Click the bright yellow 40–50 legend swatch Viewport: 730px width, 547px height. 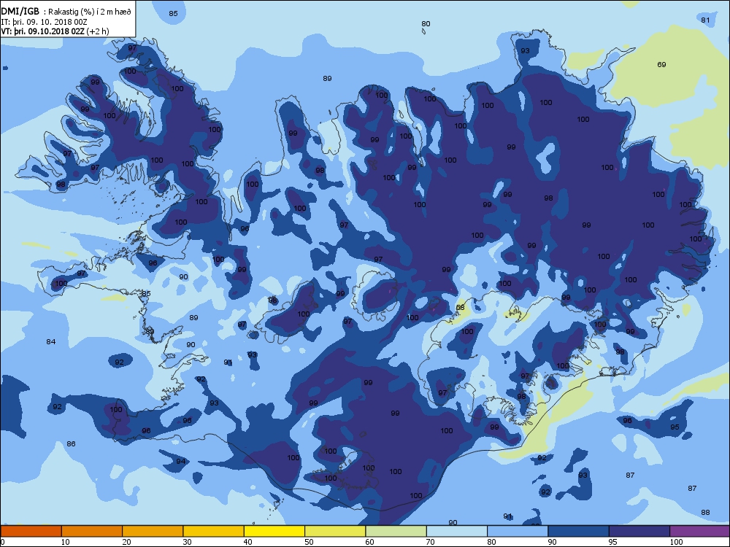pyautogui.click(x=274, y=531)
